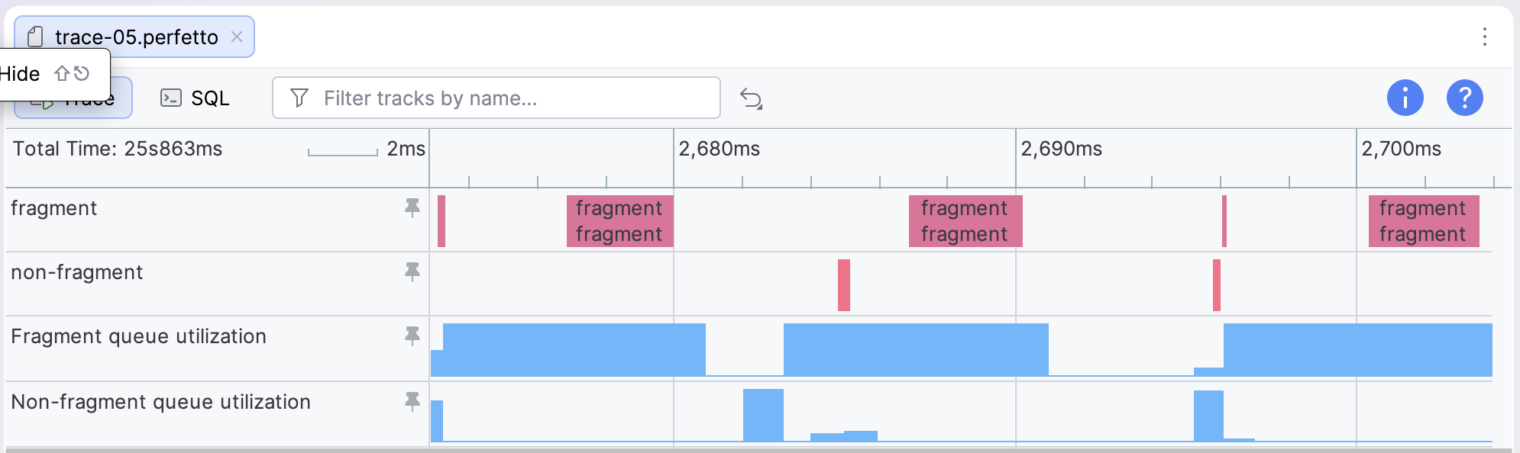Switch to the SQL tab

pos(195,98)
